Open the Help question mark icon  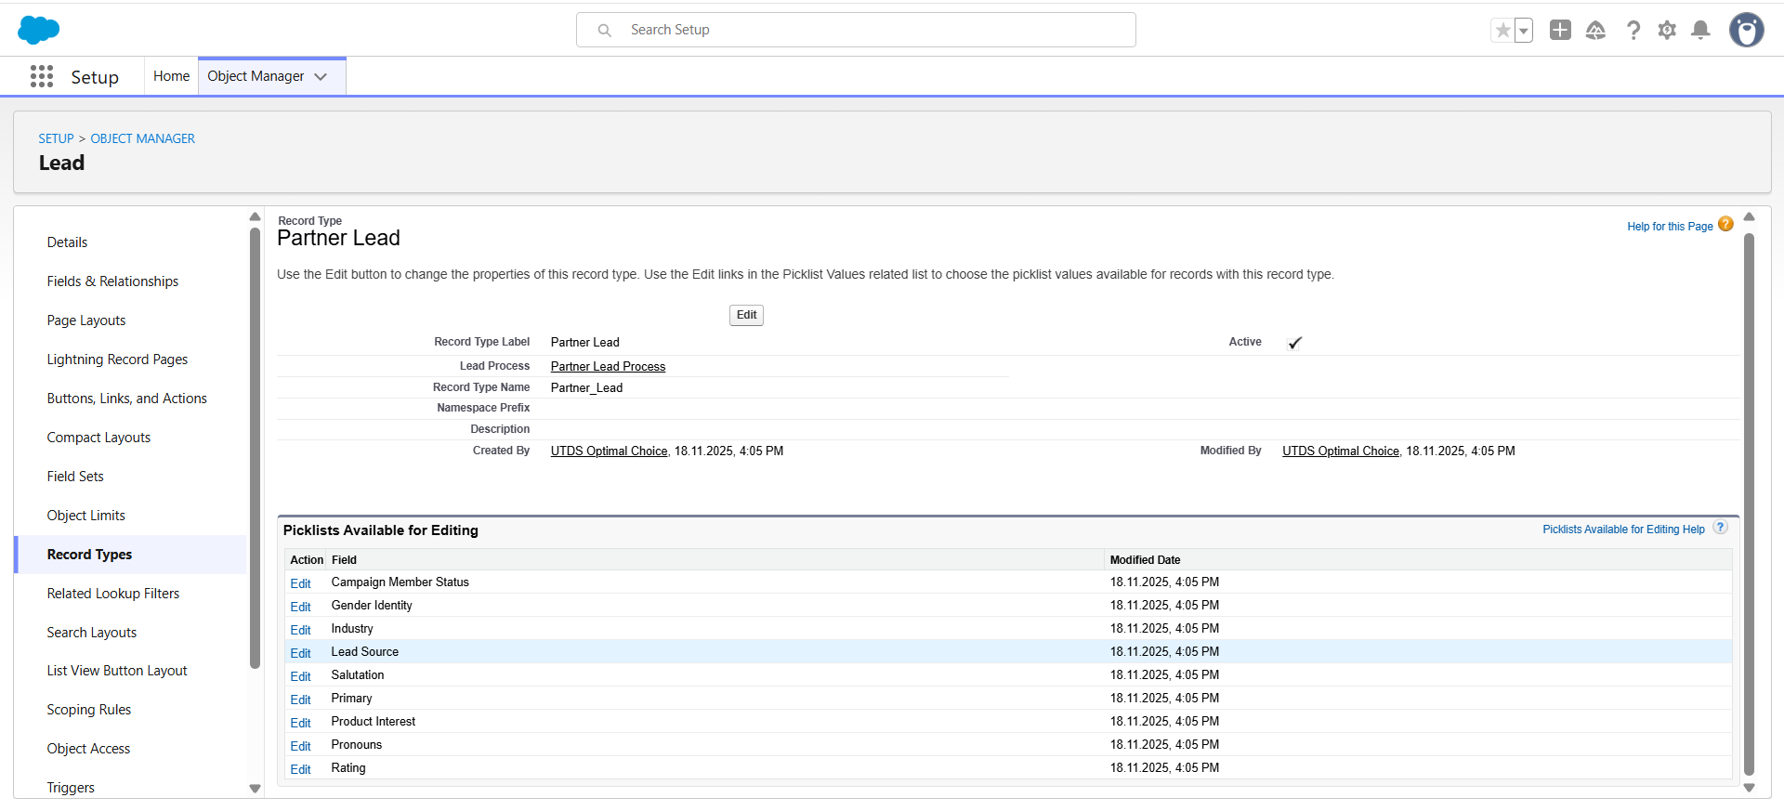pyautogui.click(x=1633, y=30)
